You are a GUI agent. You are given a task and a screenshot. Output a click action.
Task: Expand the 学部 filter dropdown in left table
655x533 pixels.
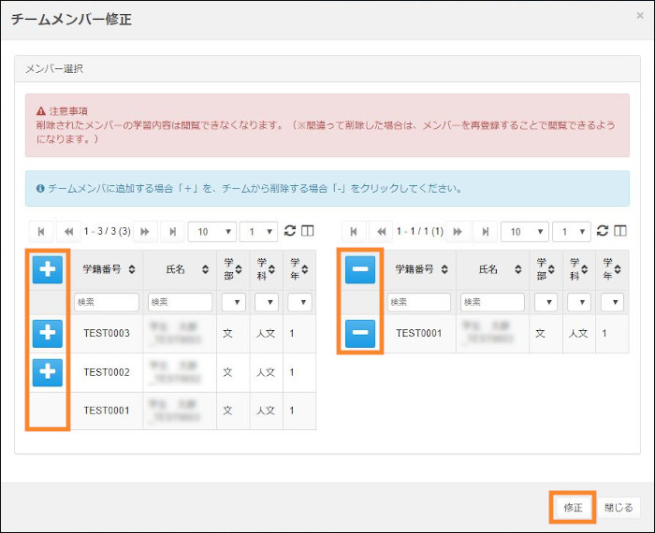[x=233, y=302]
